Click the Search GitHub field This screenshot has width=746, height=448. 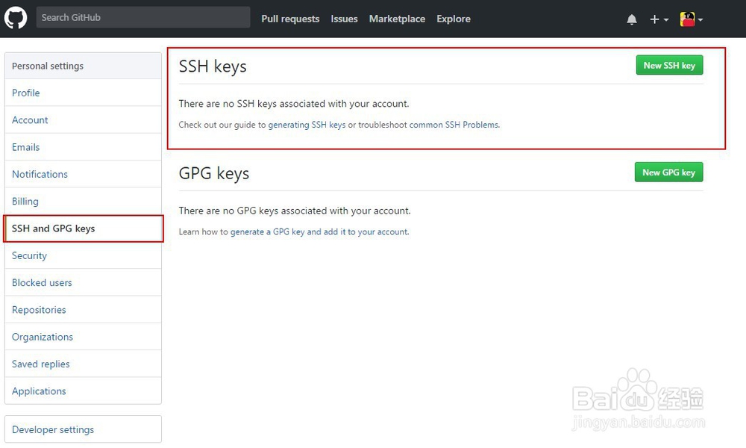[143, 17]
